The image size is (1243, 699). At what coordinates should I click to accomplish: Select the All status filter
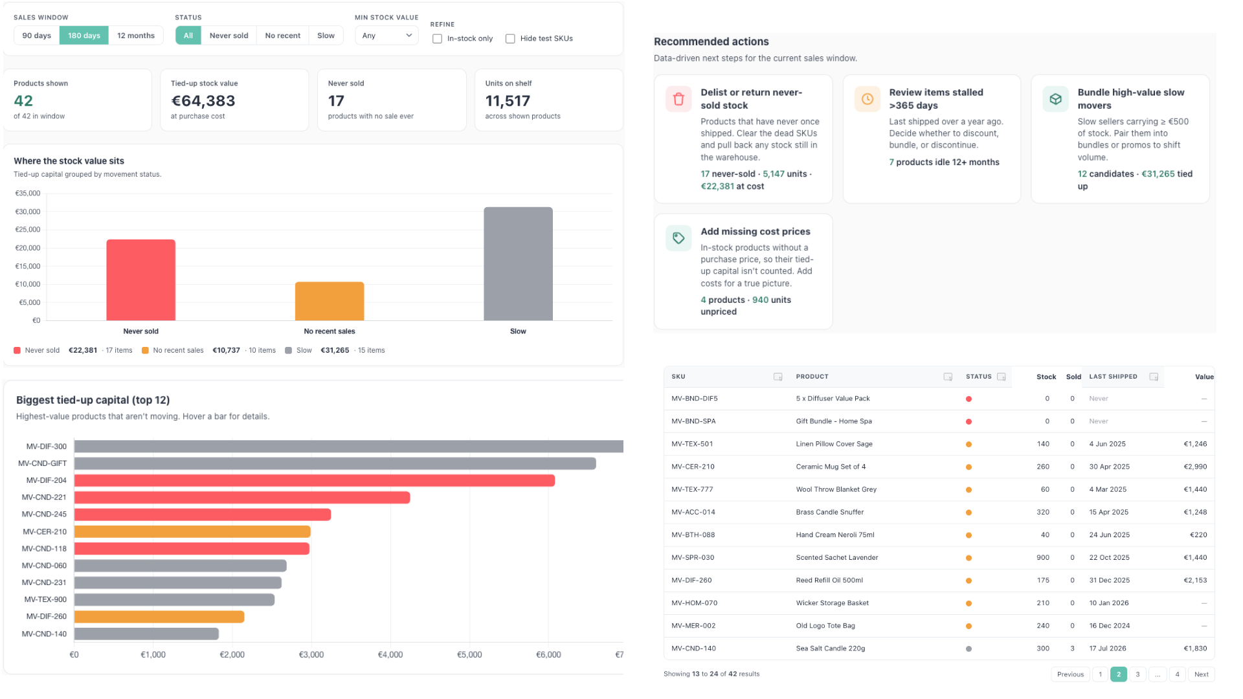pos(188,36)
